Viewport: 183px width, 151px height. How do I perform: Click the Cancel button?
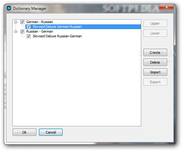51,132
